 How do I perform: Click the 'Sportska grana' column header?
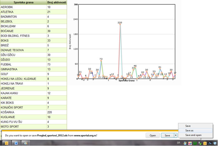(23, 2)
